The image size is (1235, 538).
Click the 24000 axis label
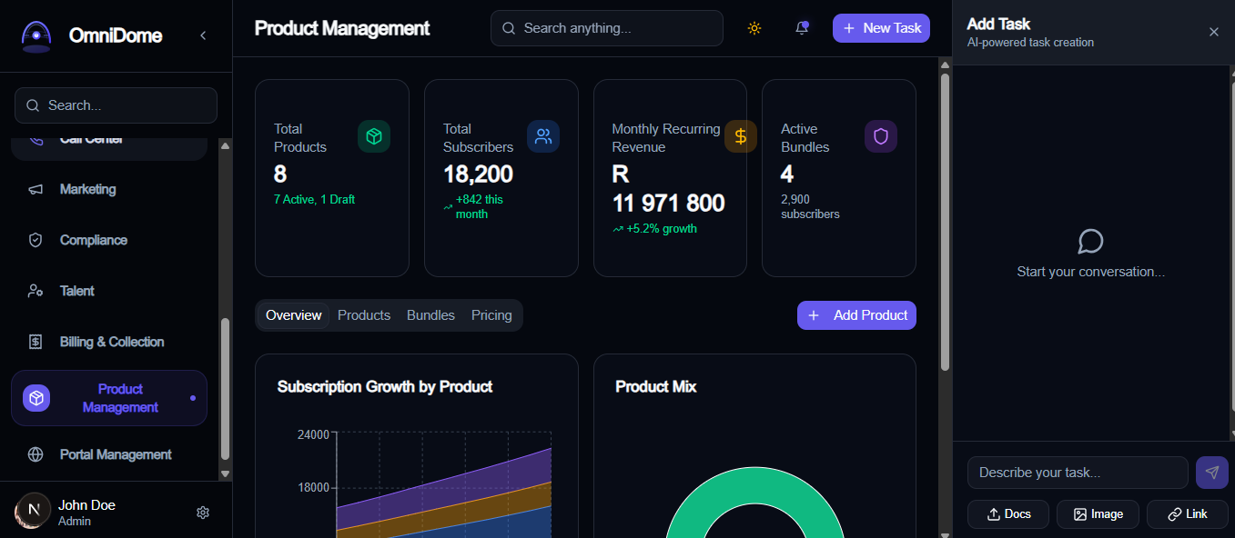click(313, 434)
